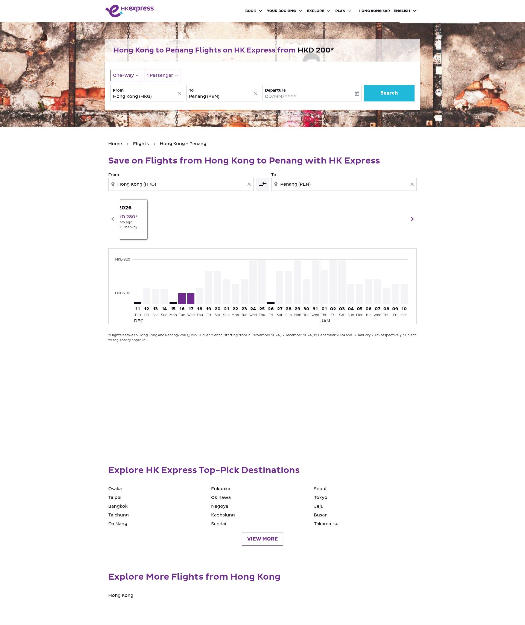The width and height of the screenshot is (525, 625).
Task: Select the fare bar for 10 Sat
Action: tap(404, 294)
